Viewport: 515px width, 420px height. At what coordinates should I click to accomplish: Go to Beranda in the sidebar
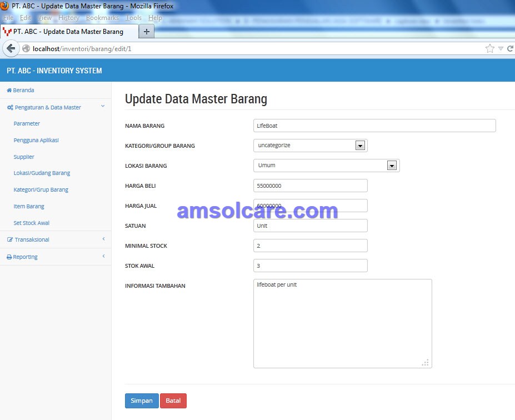21,91
